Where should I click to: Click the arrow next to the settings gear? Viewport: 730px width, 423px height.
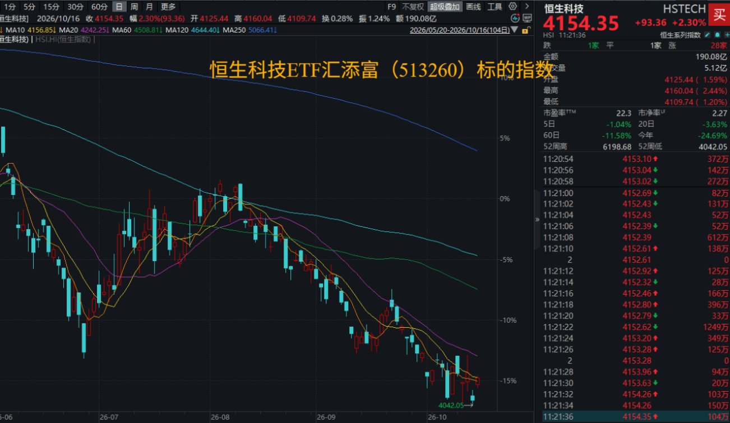[526, 7]
